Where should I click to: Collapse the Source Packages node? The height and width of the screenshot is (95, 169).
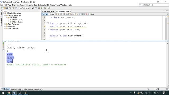[5, 15]
